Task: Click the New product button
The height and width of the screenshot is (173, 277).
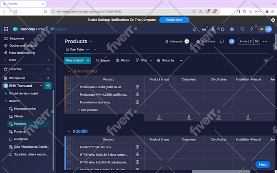Action: [75, 60]
